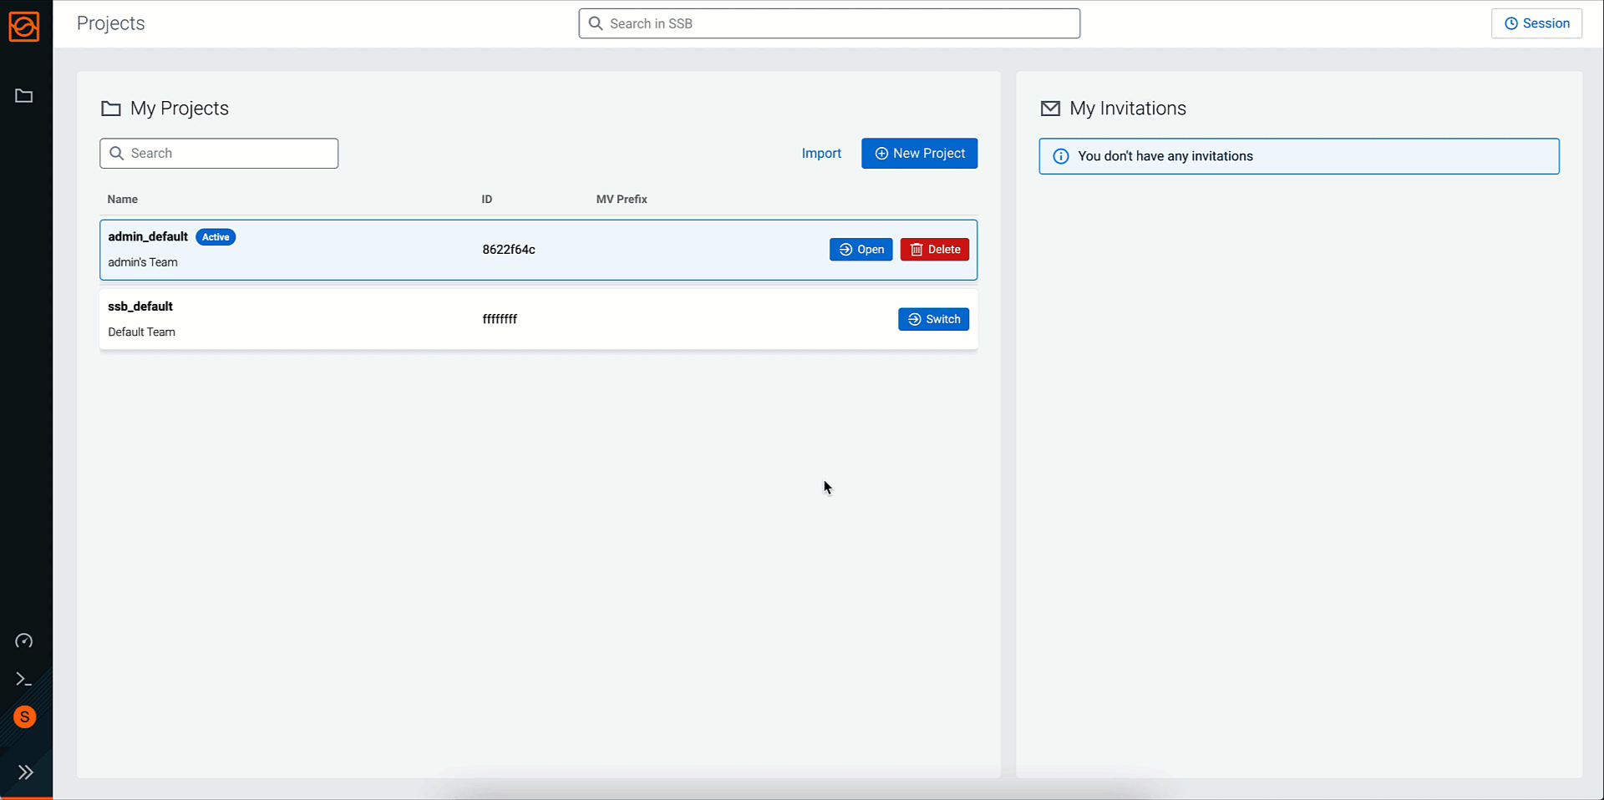Viewport: 1604px width, 800px height.
Task: Open the dashboard gauge icon in sidebar
Action: (x=24, y=641)
